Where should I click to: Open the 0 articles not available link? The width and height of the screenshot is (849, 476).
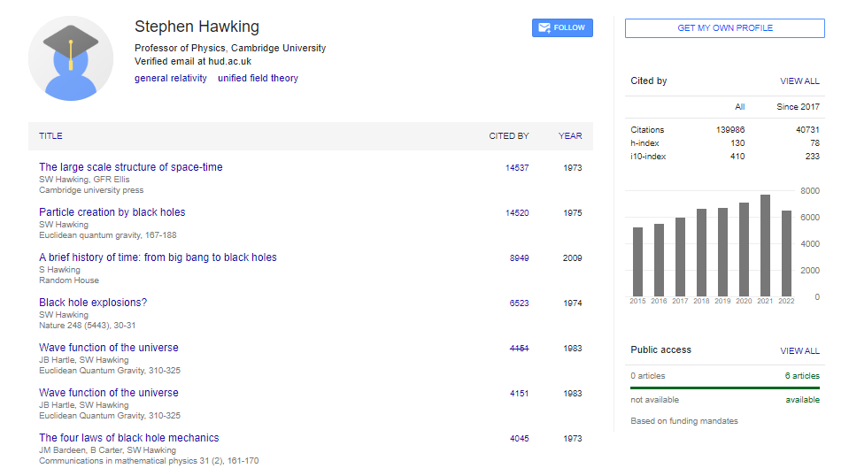coord(647,376)
